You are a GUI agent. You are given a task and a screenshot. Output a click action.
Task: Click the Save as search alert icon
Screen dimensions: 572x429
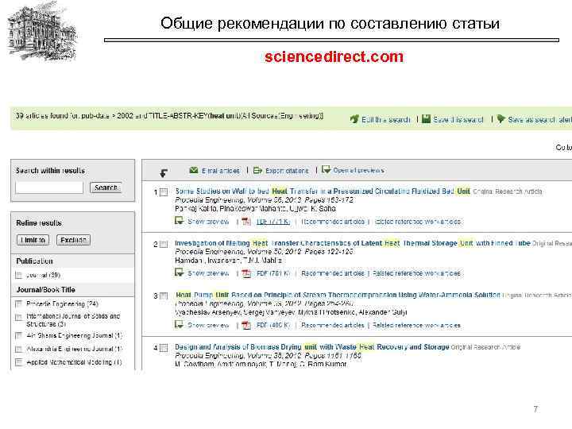[501, 118]
